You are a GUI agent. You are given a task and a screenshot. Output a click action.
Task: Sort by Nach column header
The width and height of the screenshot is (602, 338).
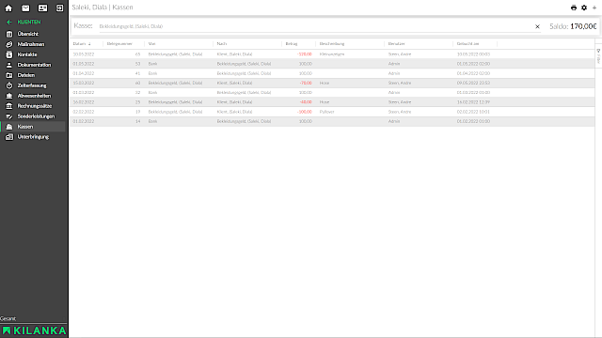click(222, 44)
